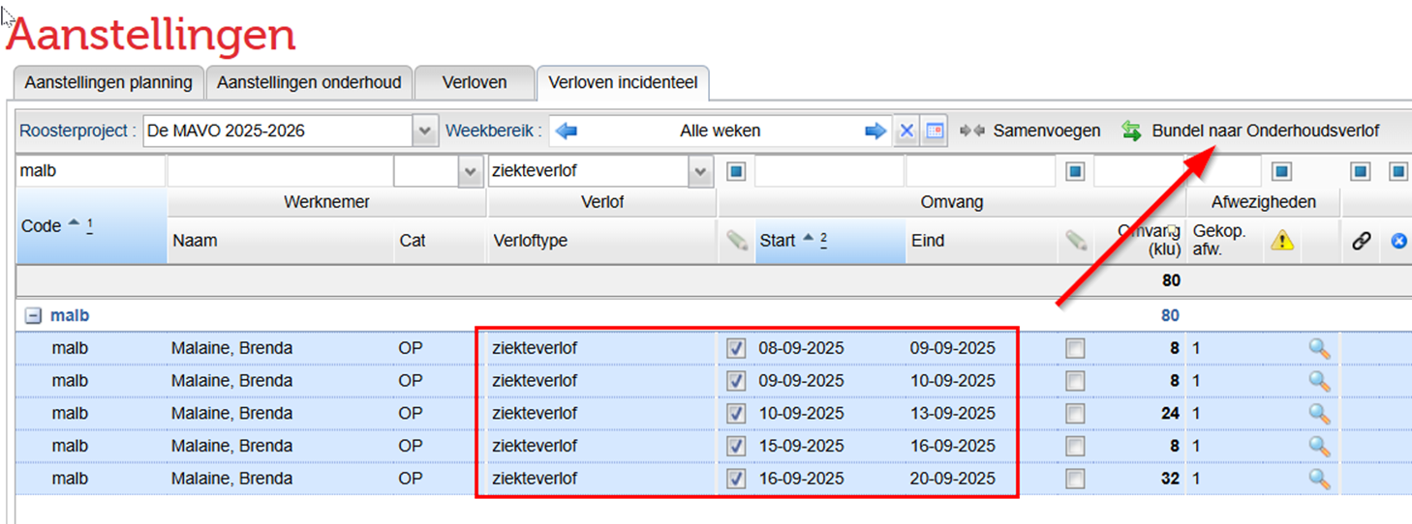Switch to the Aanstellingen planning tab

tap(108, 83)
